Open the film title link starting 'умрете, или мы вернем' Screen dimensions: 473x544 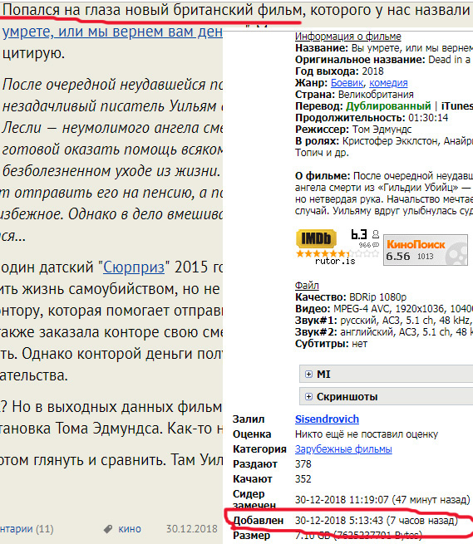112,32
